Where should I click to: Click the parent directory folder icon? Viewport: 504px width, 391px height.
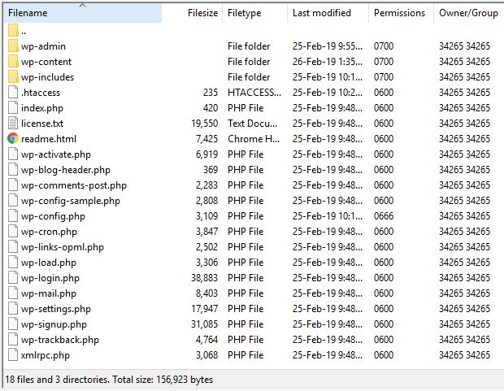click(13, 31)
